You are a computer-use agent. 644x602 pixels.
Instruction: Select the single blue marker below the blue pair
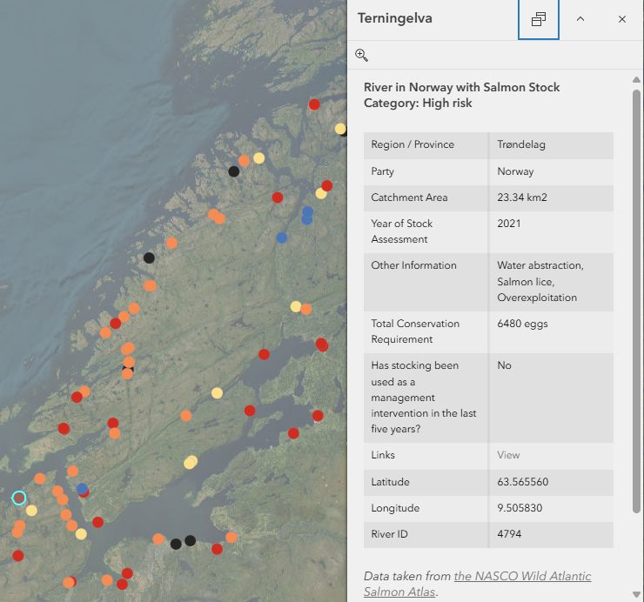click(x=281, y=237)
